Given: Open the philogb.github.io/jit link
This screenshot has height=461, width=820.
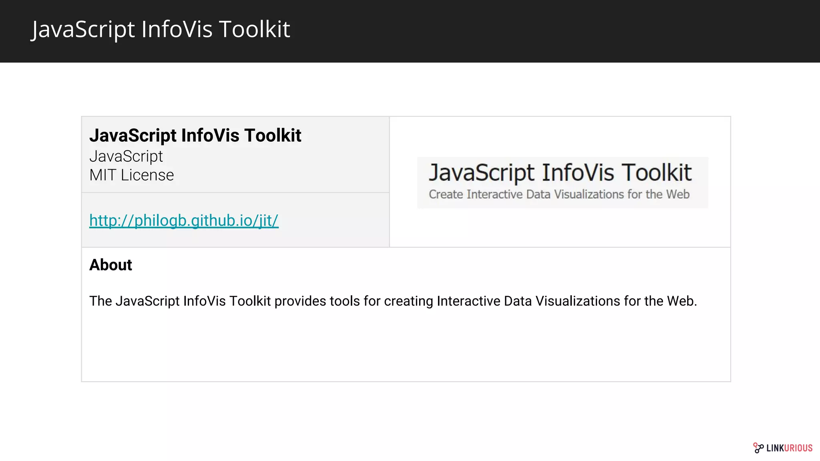Looking at the screenshot, I should [x=184, y=220].
